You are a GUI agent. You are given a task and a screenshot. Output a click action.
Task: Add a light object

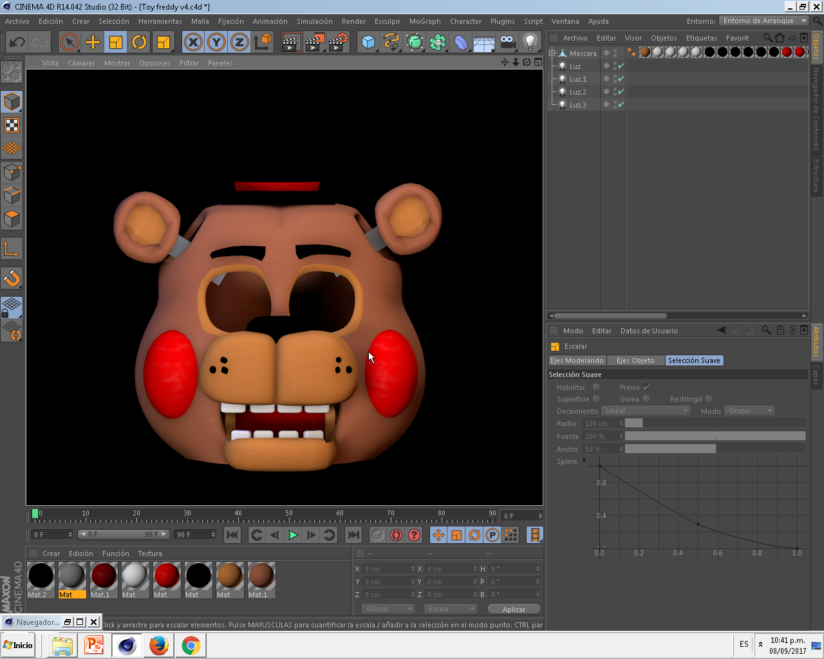pyautogui.click(x=530, y=42)
